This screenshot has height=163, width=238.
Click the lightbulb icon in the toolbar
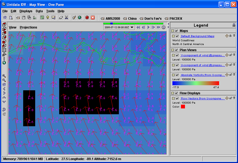click(48, 18)
